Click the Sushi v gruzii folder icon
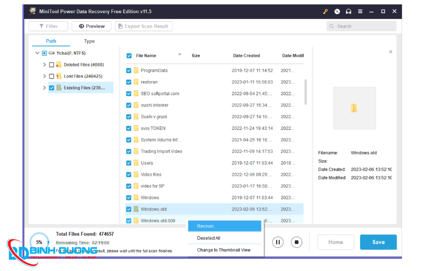This screenshot has width=424, height=271. [x=136, y=117]
